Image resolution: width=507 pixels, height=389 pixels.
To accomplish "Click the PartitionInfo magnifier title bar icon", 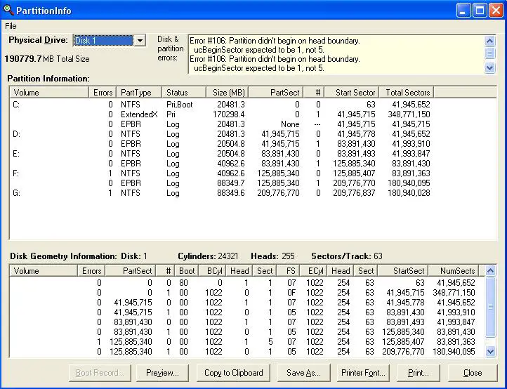I will coord(8,10).
